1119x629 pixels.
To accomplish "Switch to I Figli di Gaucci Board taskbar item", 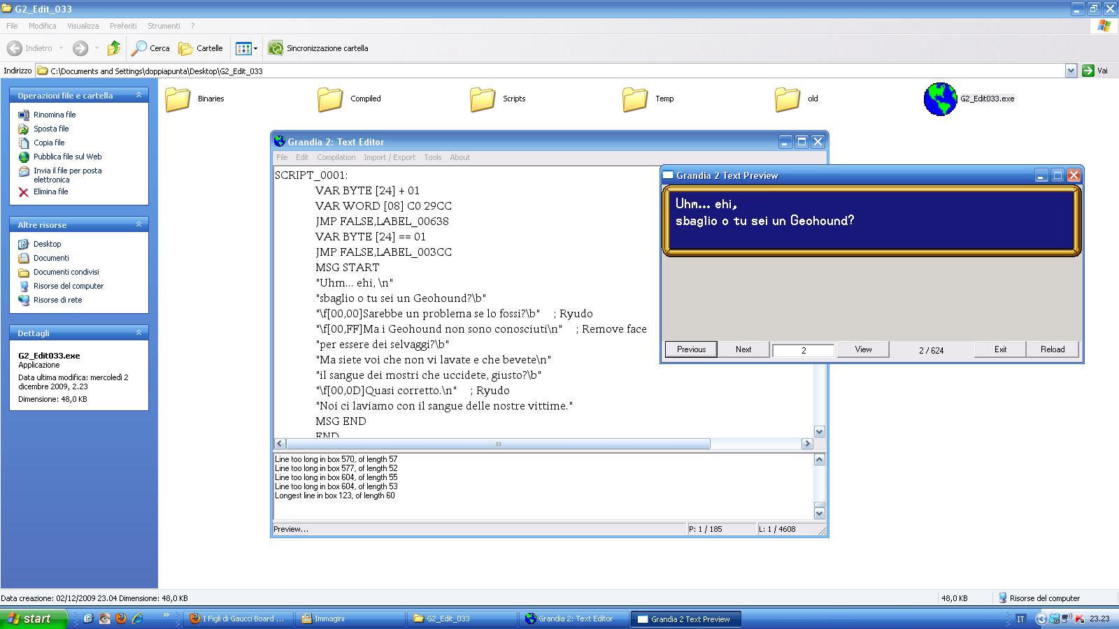I will (238, 619).
